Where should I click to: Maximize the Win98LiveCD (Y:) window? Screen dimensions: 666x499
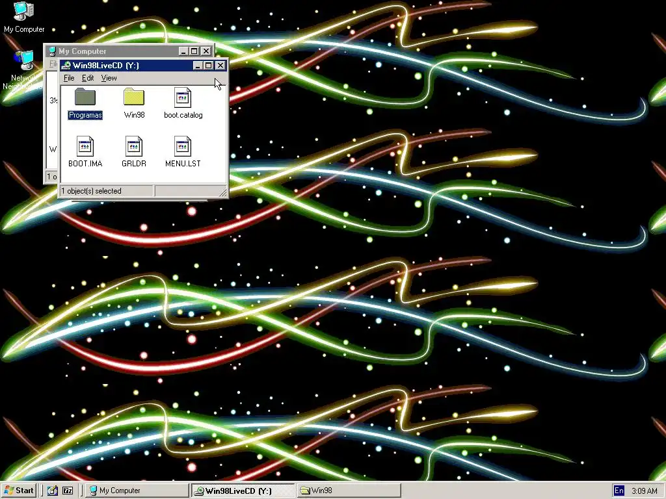pos(208,66)
